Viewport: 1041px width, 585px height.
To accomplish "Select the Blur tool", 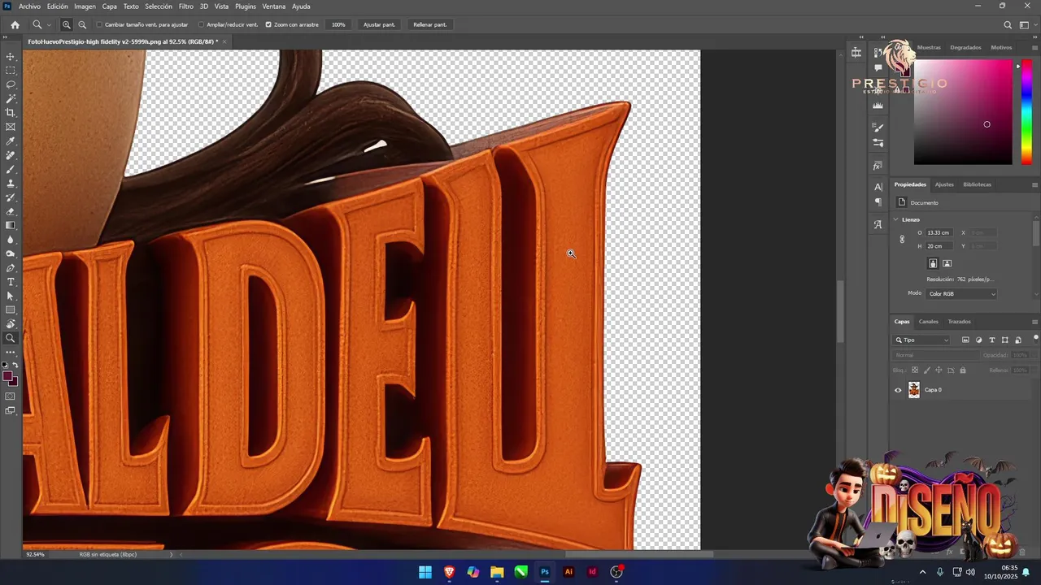I will pyautogui.click(x=11, y=240).
